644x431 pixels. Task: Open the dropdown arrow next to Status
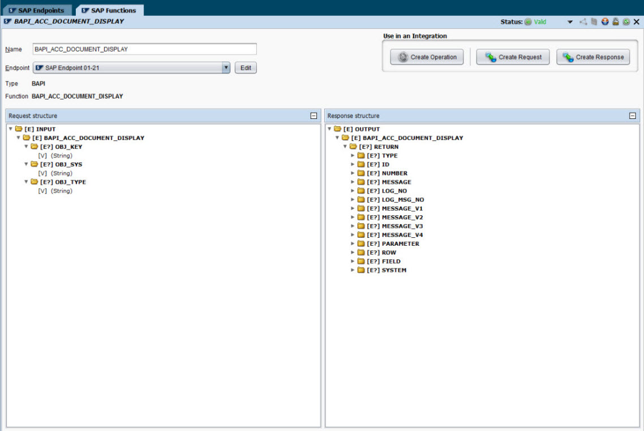570,22
